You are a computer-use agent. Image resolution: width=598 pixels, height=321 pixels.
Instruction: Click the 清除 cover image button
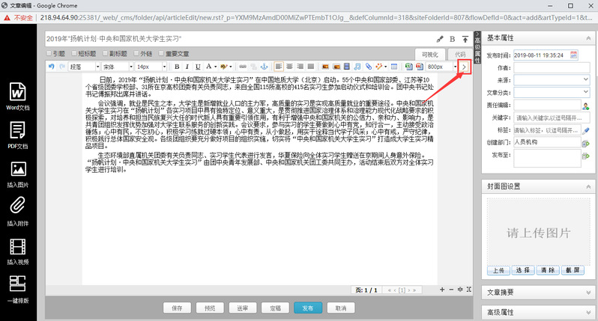tap(548, 270)
